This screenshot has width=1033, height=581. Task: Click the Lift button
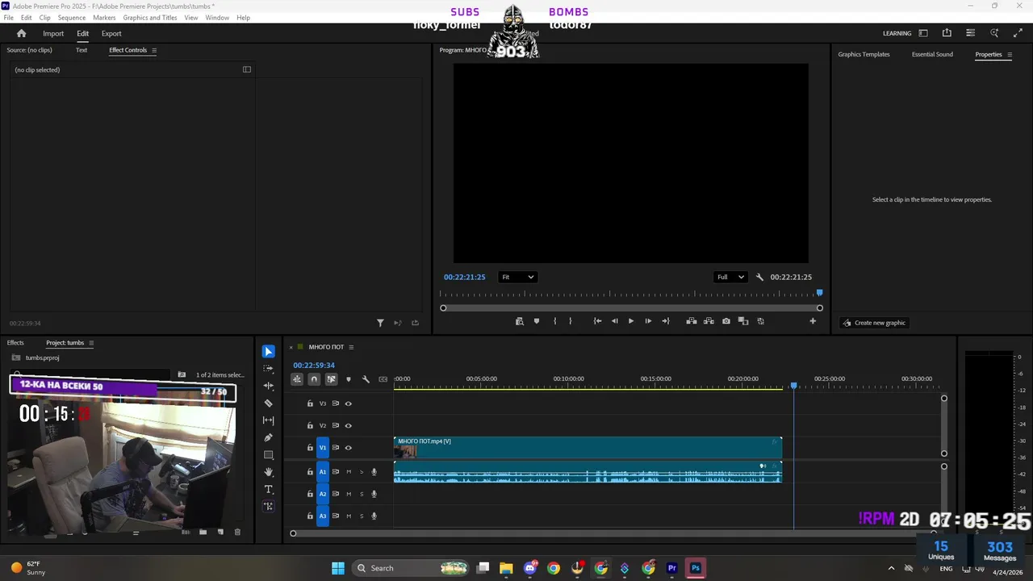(692, 321)
